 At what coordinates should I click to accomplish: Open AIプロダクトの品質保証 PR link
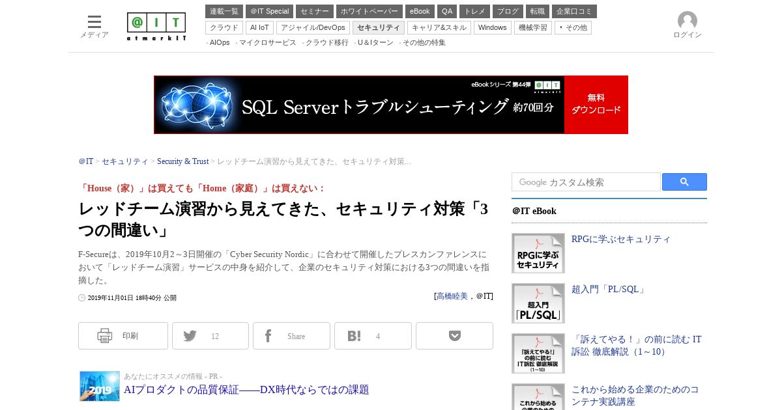246,390
